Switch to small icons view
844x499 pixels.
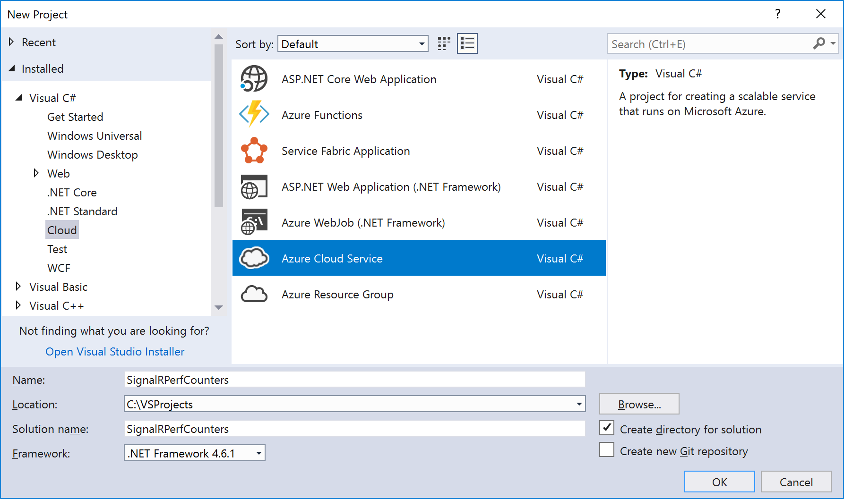click(443, 43)
